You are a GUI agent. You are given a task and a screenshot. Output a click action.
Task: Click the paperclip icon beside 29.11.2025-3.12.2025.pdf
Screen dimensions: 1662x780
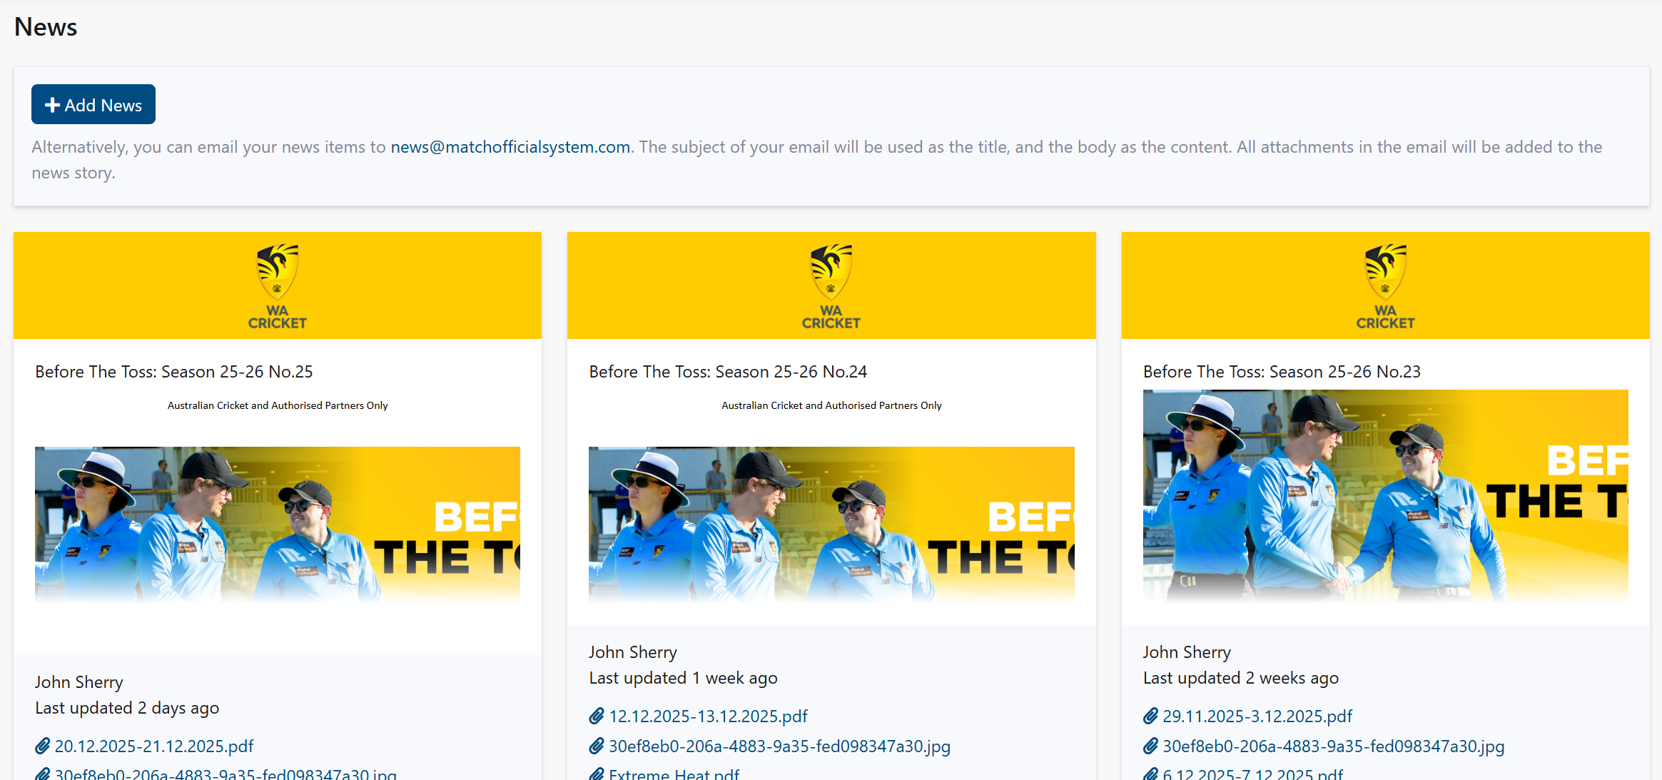click(1150, 716)
